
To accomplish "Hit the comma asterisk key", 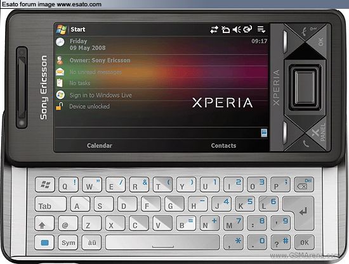I will click(234, 242).
